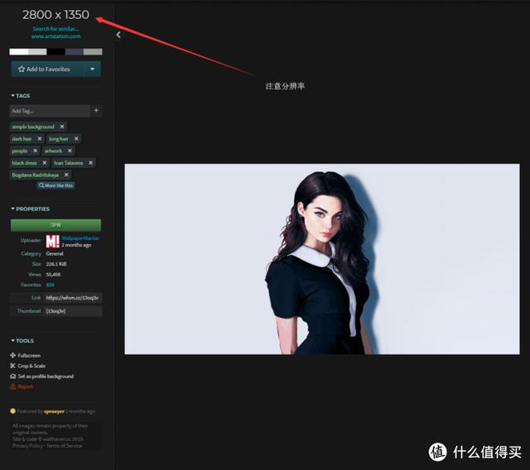The image size is (530, 470).
Task: Click the 2800 x 1350 resolution heading
Action: [55, 15]
